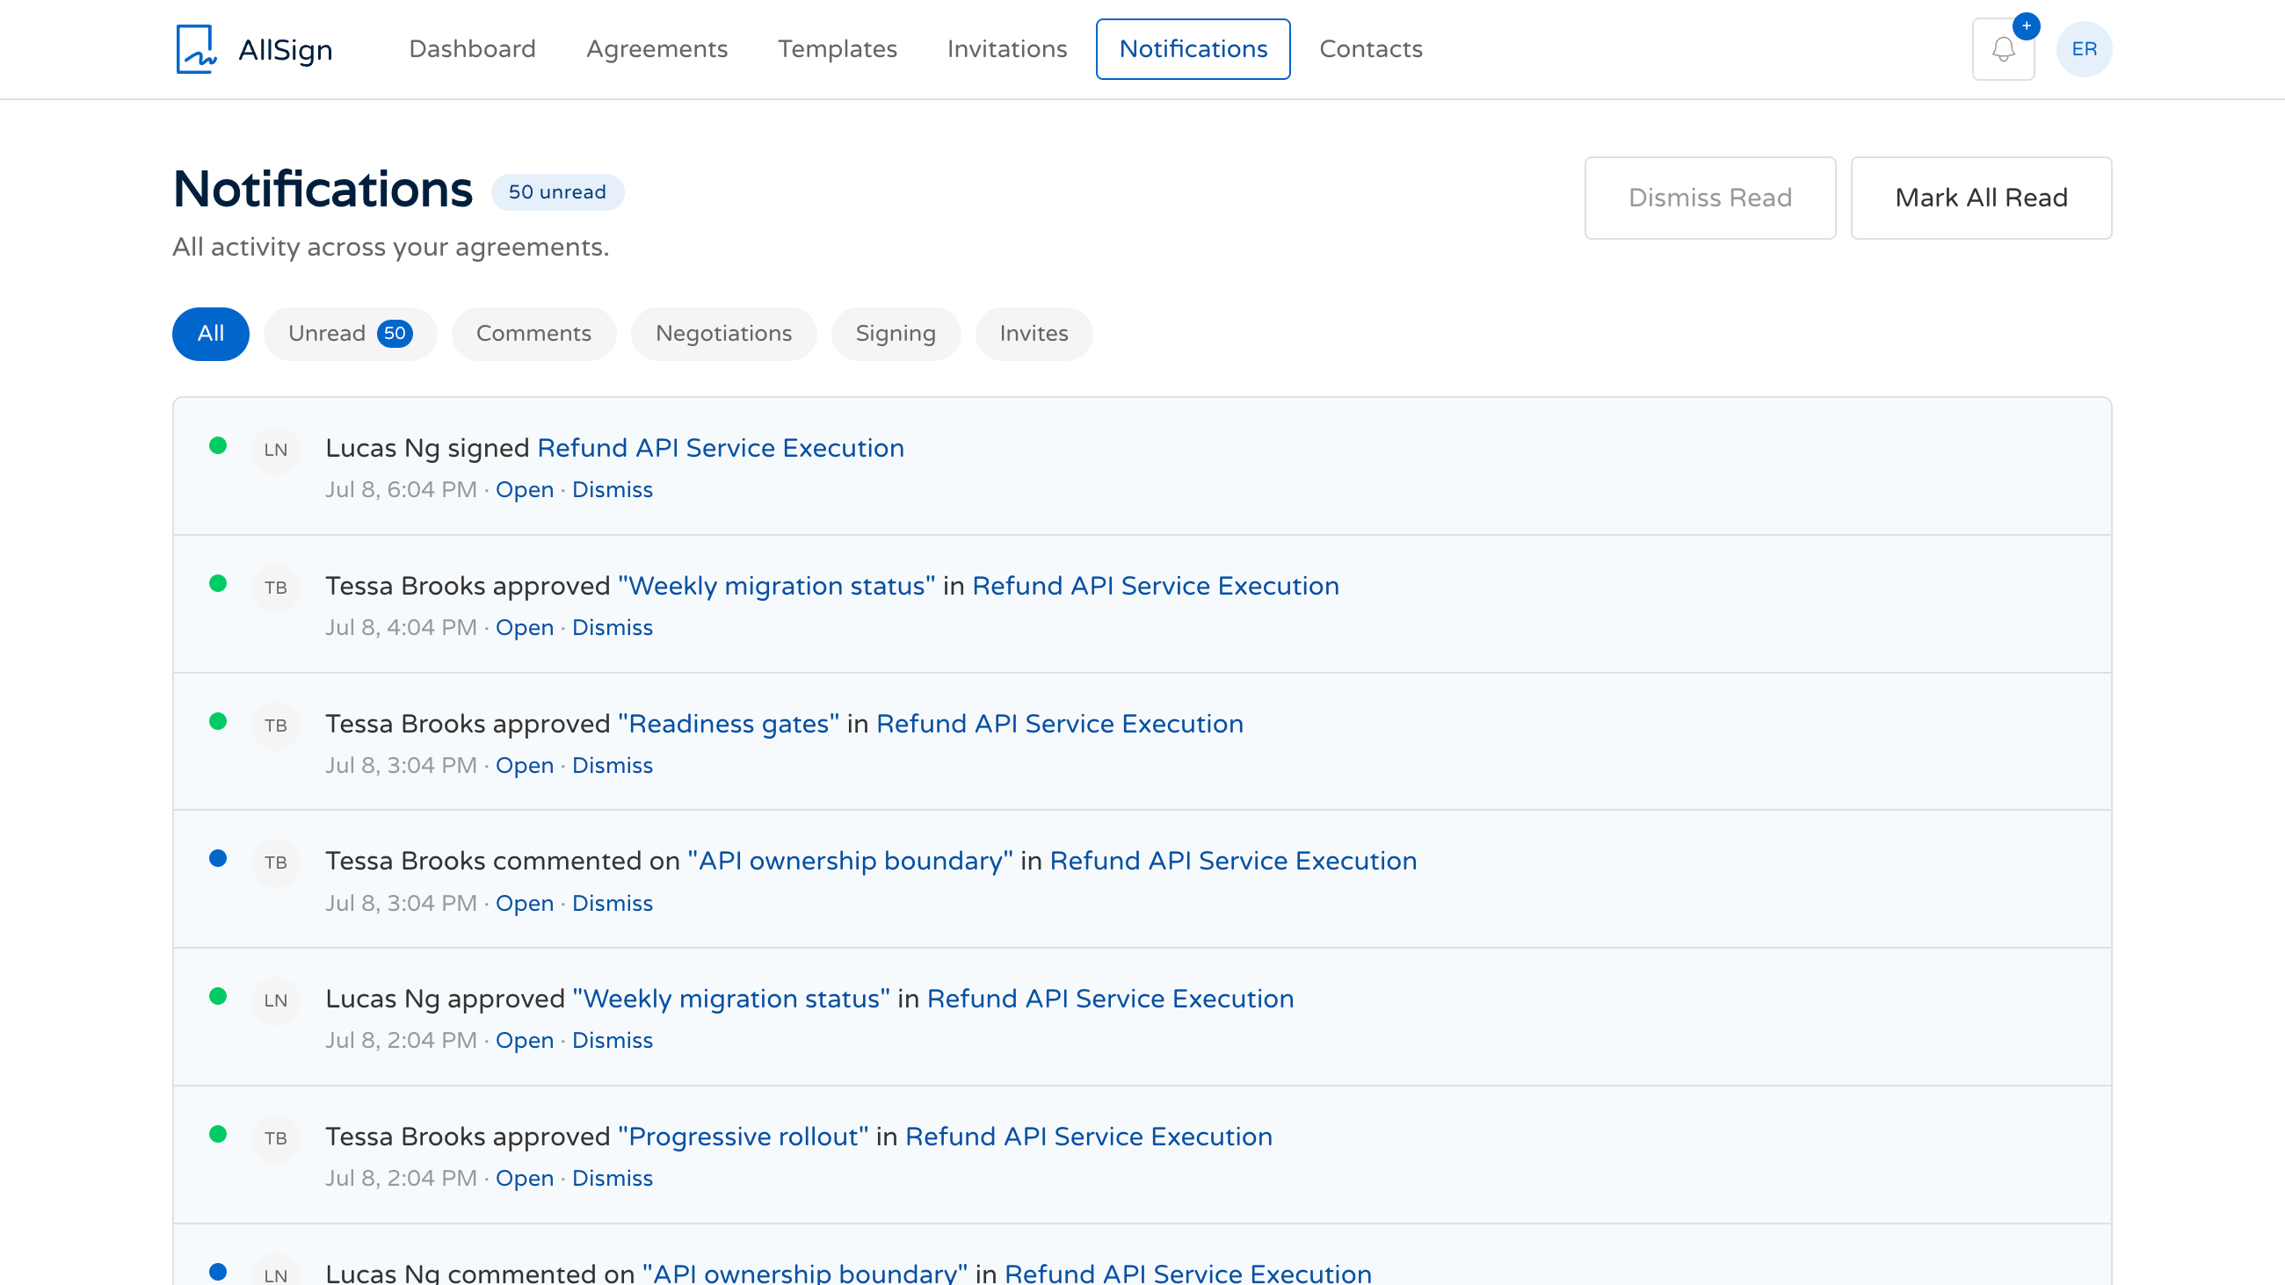Viewport: 2285px width, 1285px height.
Task: Switch to the Templates tab
Action: (x=838, y=49)
